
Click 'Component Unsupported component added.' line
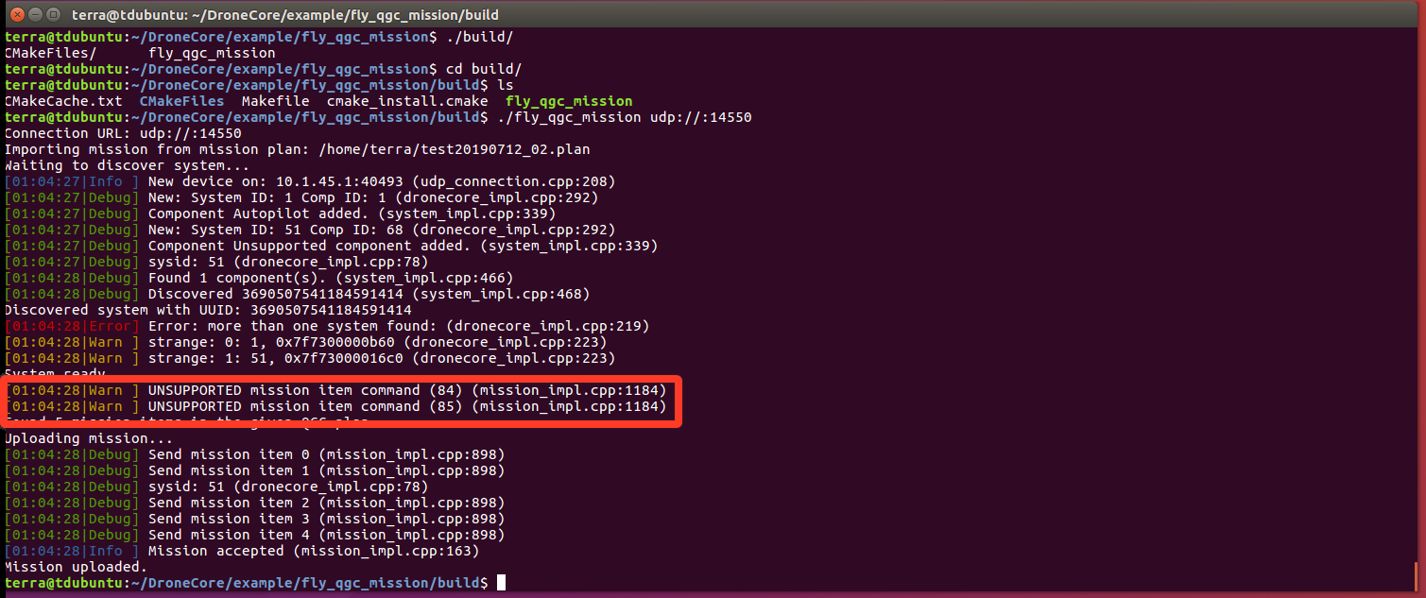pyautogui.click(x=331, y=246)
